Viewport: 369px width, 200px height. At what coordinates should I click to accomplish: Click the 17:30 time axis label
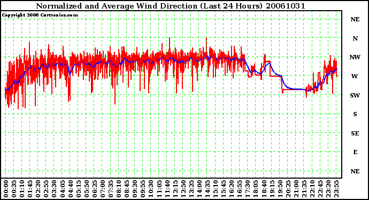point(248,189)
